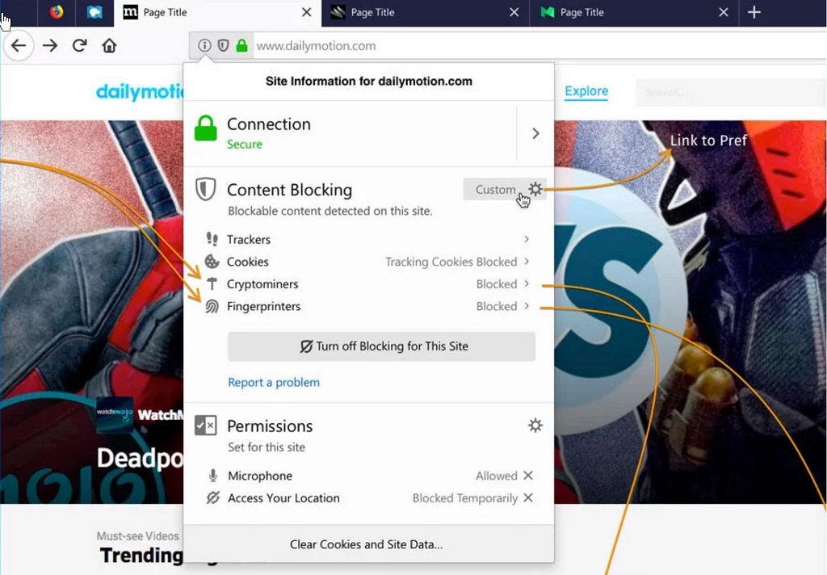
Task: Close the second Page Title tab
Action: (x=514, y=12)
